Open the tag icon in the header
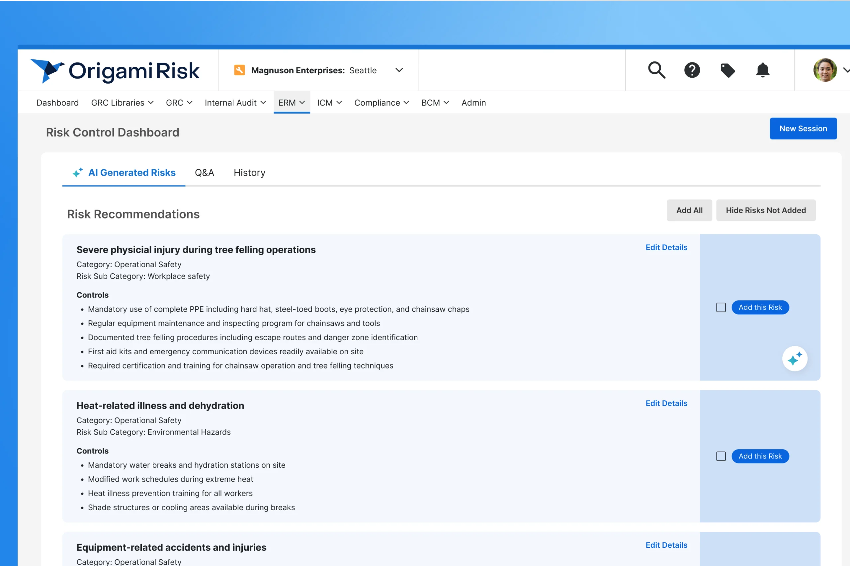This screenshot has width=850, height=566. (727, 70)
